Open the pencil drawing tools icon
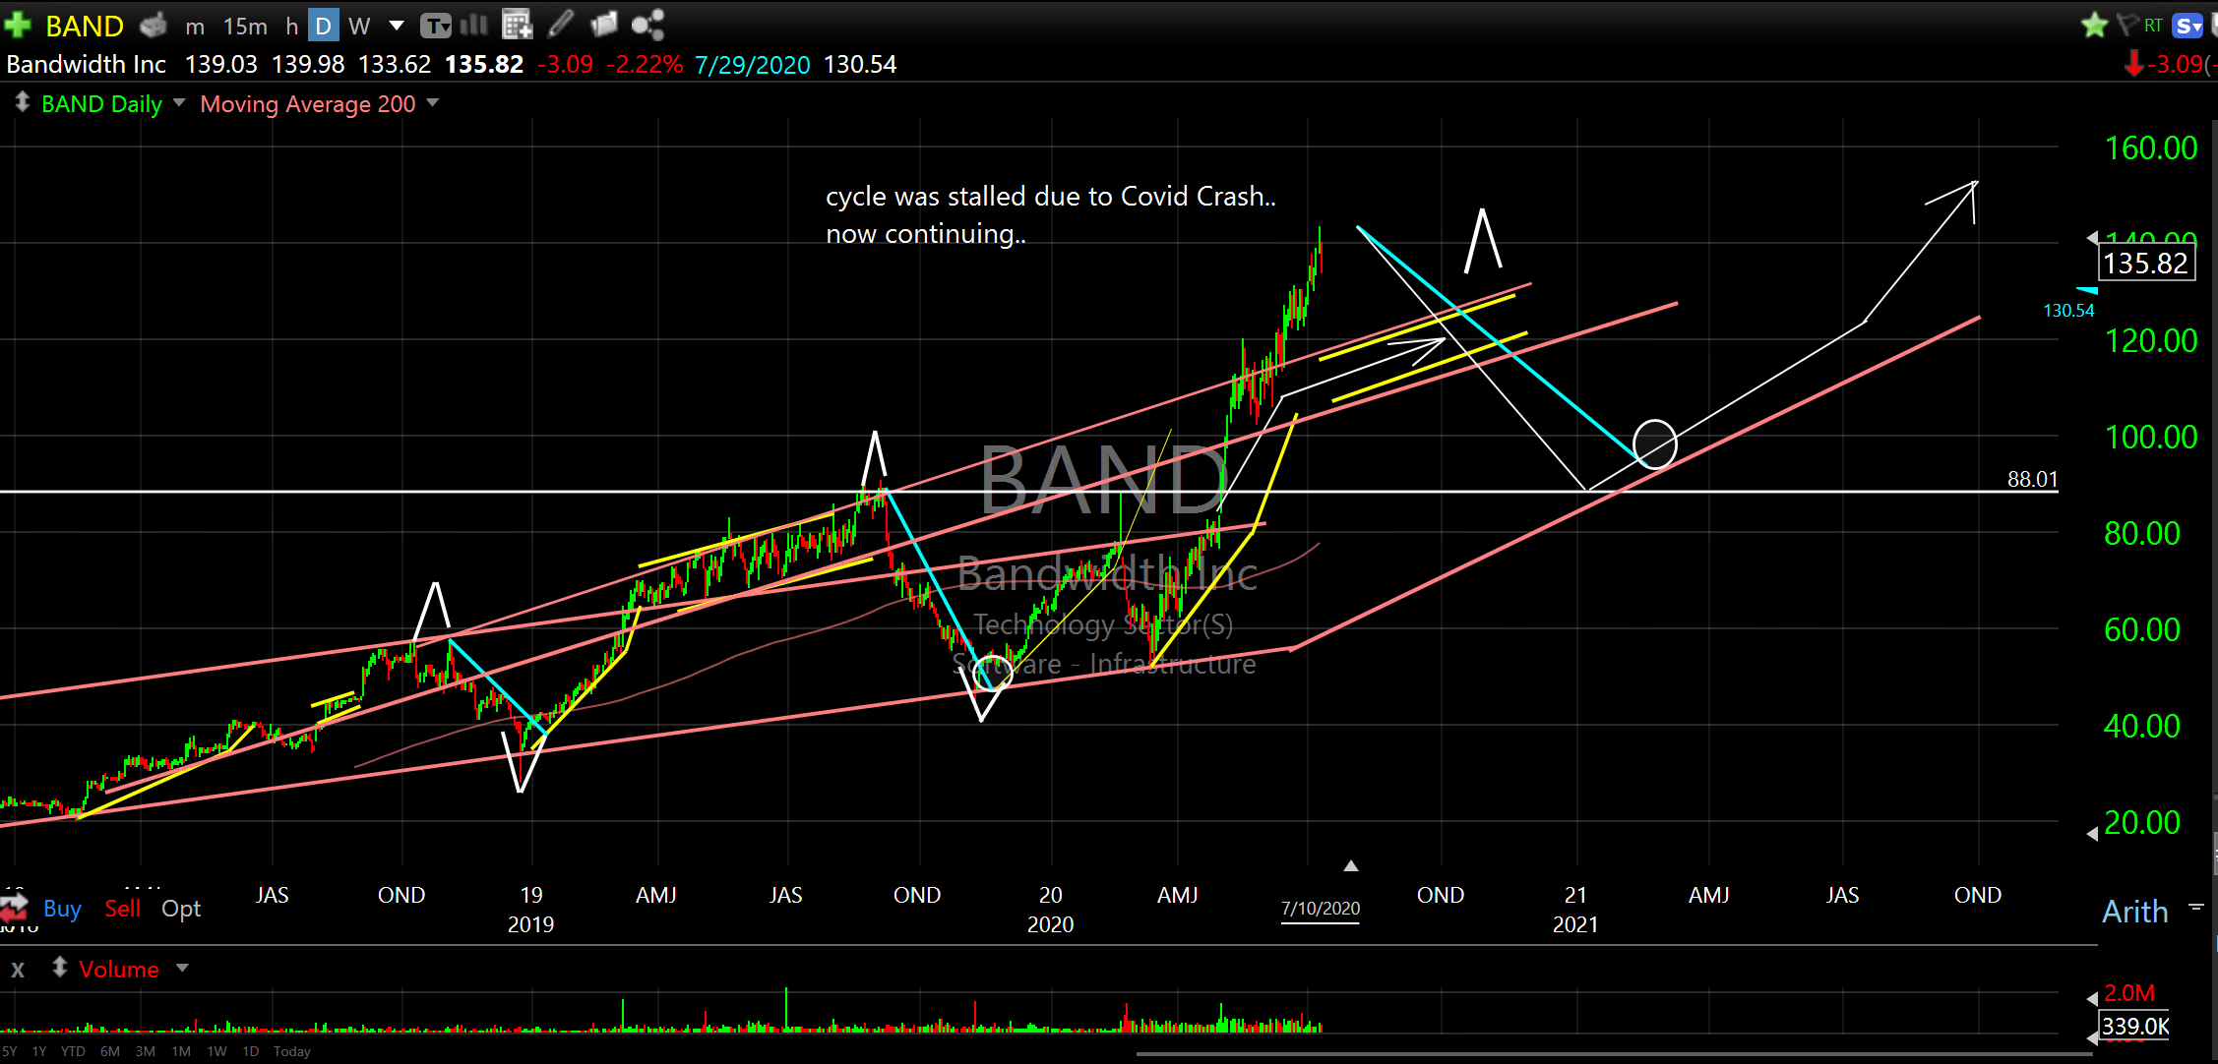The width and height of the screenshot is (2218, 1064). pyautogui.click(x=561, y=25)
